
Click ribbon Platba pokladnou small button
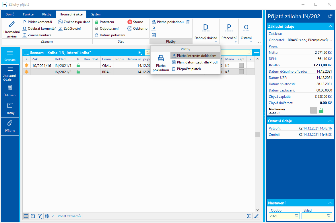coord(168,22)
